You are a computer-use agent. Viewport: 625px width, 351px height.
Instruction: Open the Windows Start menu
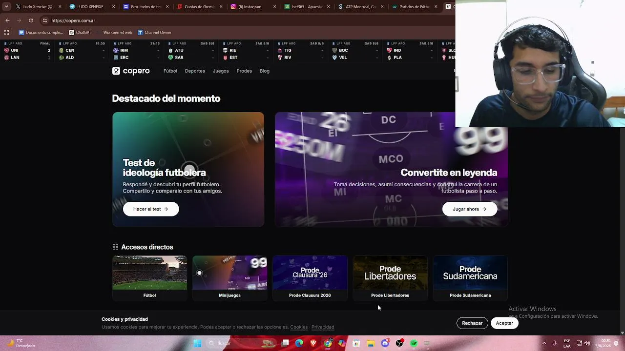point(197,343)
